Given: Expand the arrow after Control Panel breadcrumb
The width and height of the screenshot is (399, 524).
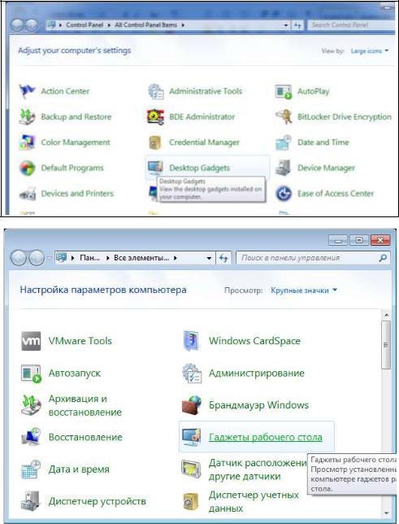Looking at the screenshot, I should tap(109, 25).
